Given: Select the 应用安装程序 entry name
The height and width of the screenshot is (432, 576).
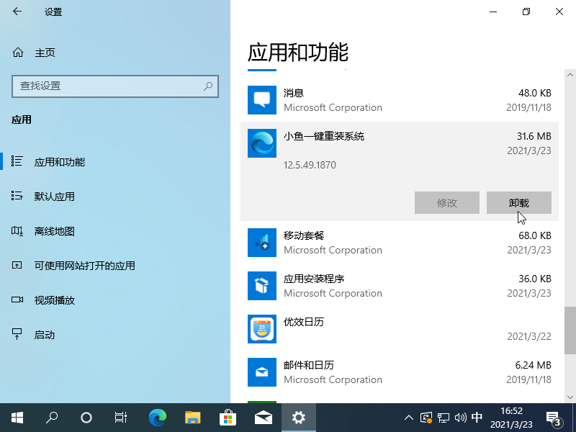Looking at the screenshot, I should (x=314, y=279).
